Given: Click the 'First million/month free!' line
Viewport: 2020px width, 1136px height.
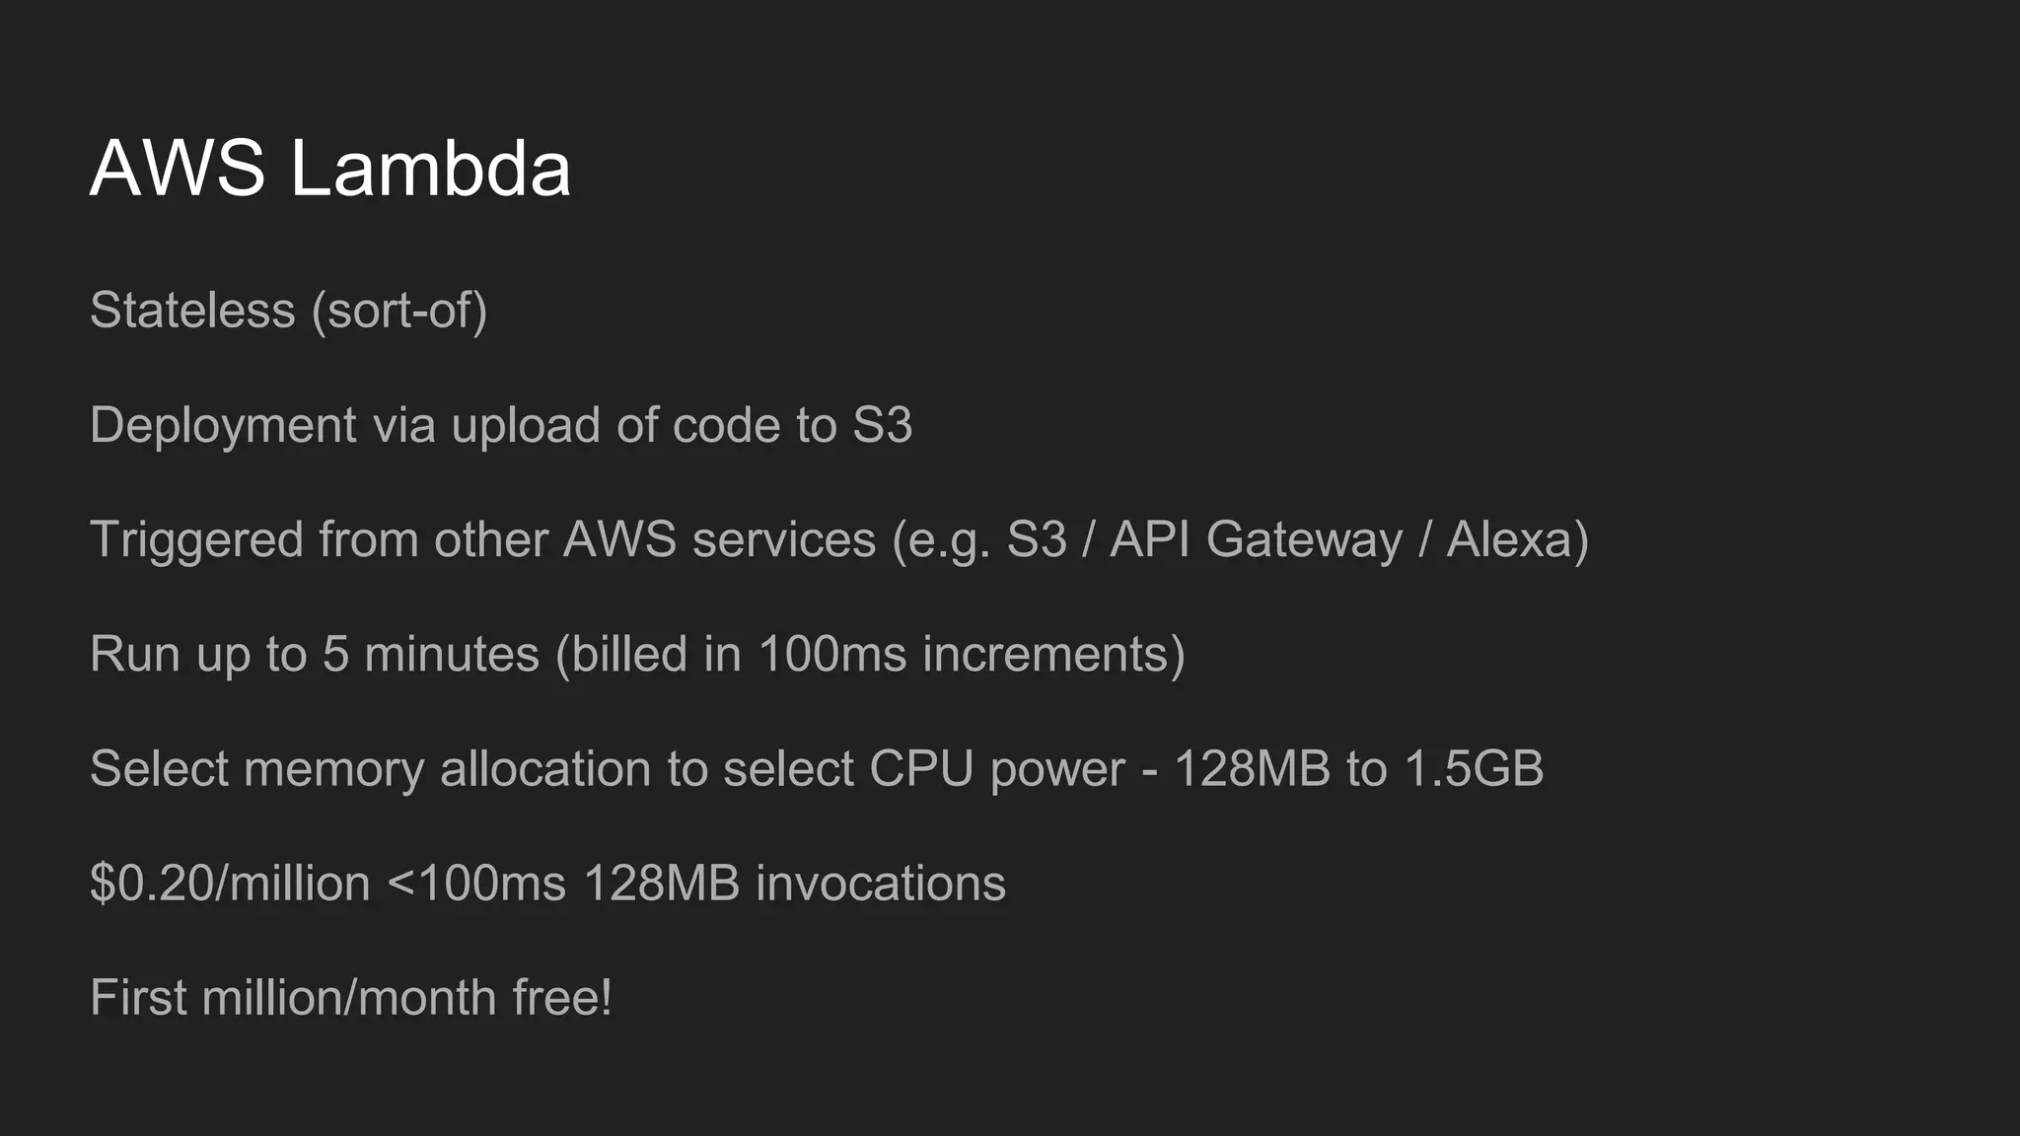Looking at the screenshot, I should click(350, 997).
